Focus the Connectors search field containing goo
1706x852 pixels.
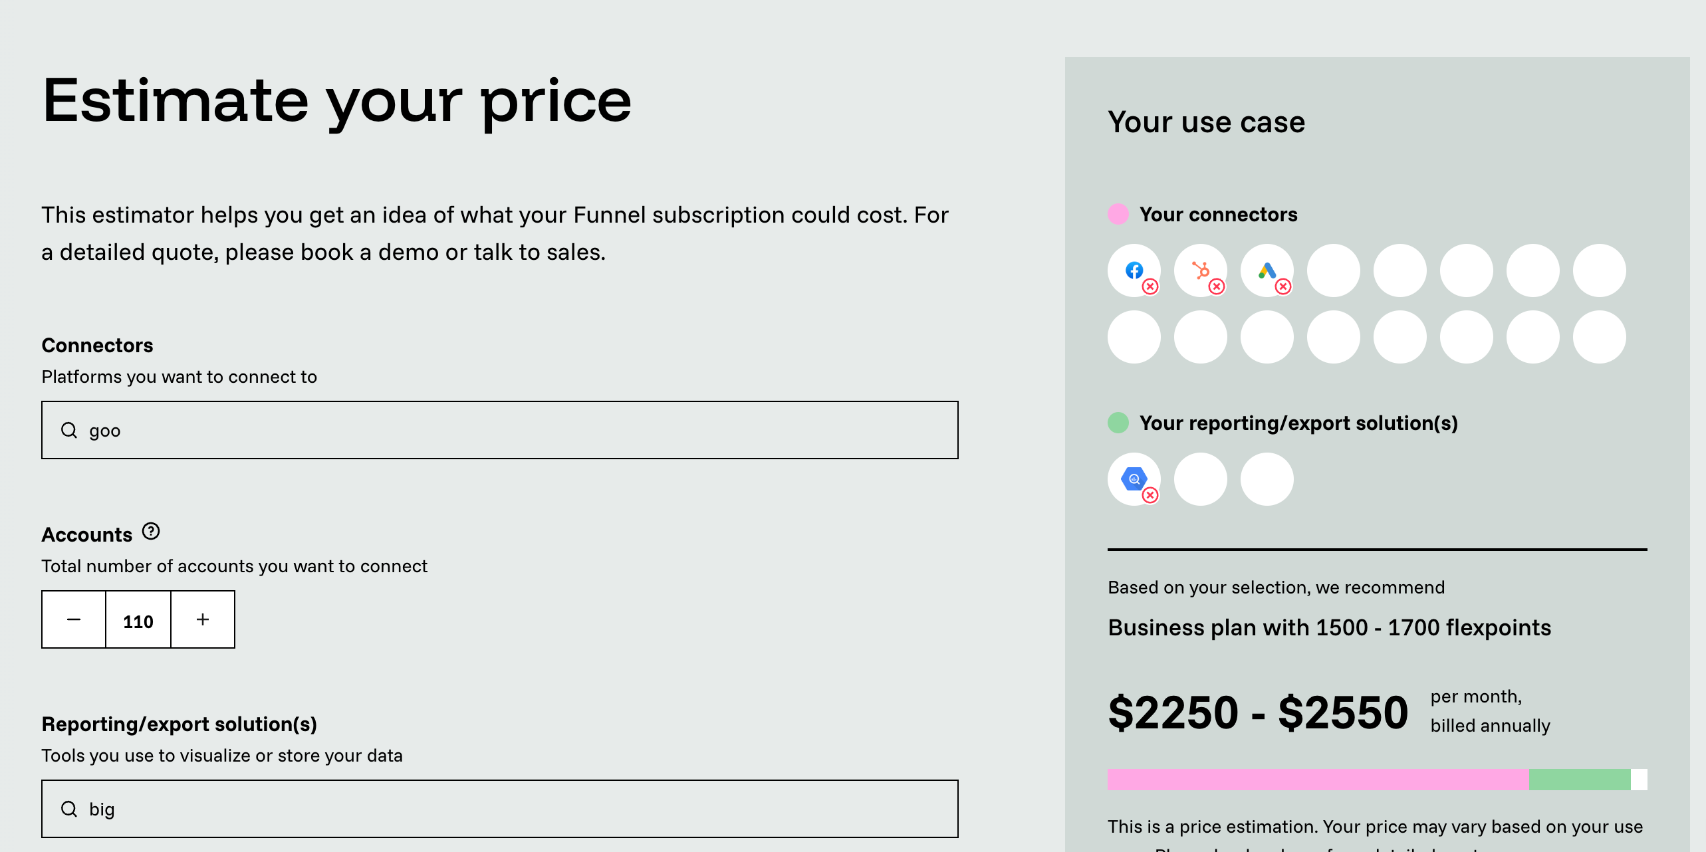tap(500, 430)
